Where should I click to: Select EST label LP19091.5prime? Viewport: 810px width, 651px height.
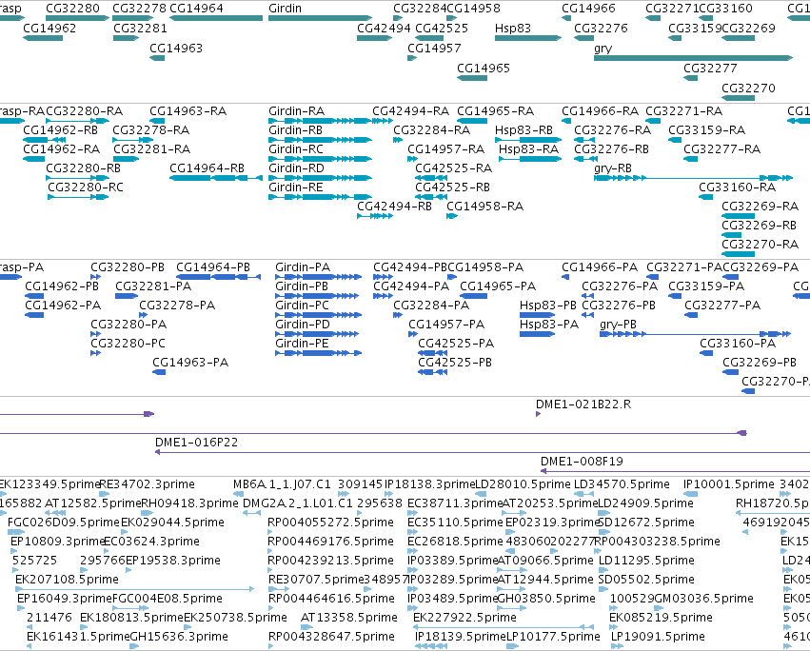pyautogui.click(x=658, y=637)
